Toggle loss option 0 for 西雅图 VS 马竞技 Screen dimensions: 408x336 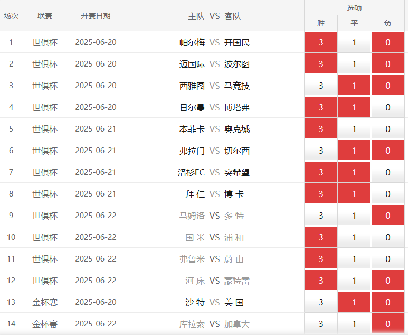(388, 85)
